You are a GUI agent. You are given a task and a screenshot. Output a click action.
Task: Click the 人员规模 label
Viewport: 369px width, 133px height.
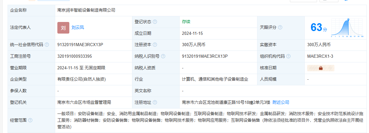click(268, 79)
